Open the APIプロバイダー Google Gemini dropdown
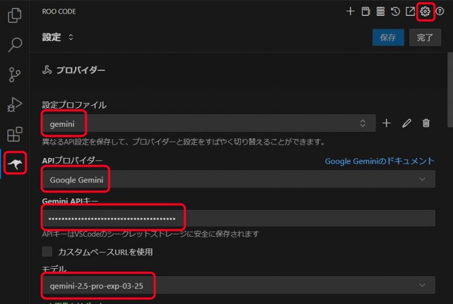The width and height of the screenshot is (453, 304). (238, 179)
